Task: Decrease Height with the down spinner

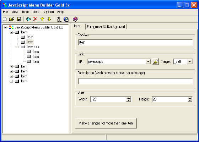Action: [x=190, y=100]
